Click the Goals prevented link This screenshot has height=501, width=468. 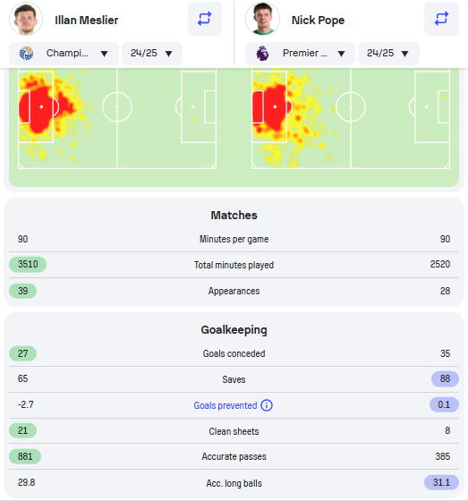point(225,405)
